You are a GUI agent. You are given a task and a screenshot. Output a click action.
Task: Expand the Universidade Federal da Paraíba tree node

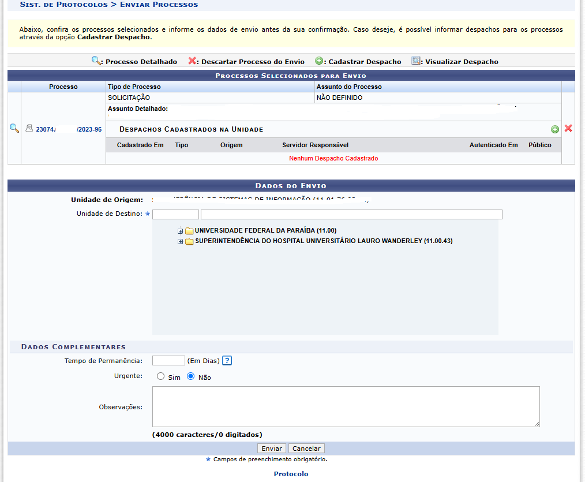(181, 231)
